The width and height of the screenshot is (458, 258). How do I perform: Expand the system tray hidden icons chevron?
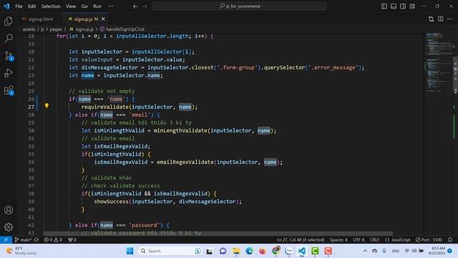tap(365, 251)
